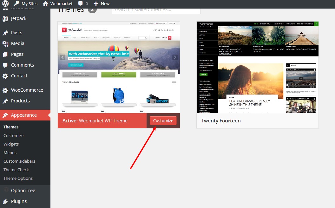Click the Posts pushpin icon
335x208 pixels.
tap(5, 33)
